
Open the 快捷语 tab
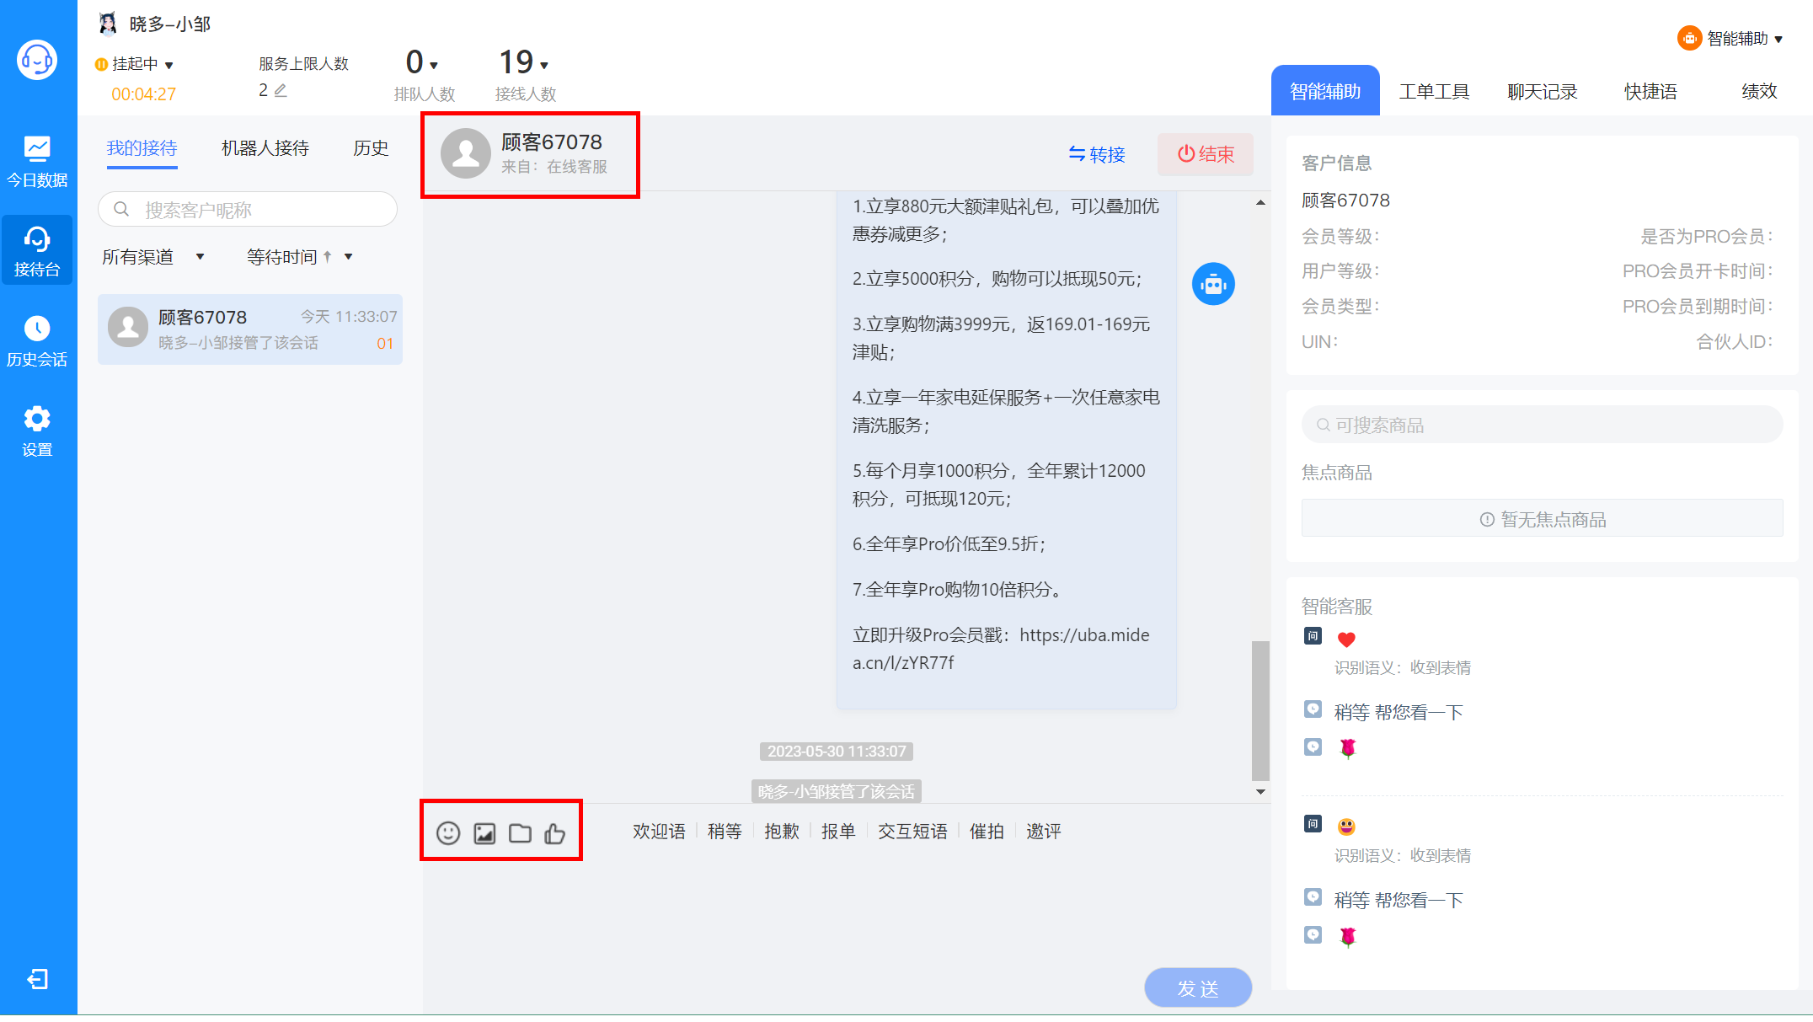pos(1651,91)
